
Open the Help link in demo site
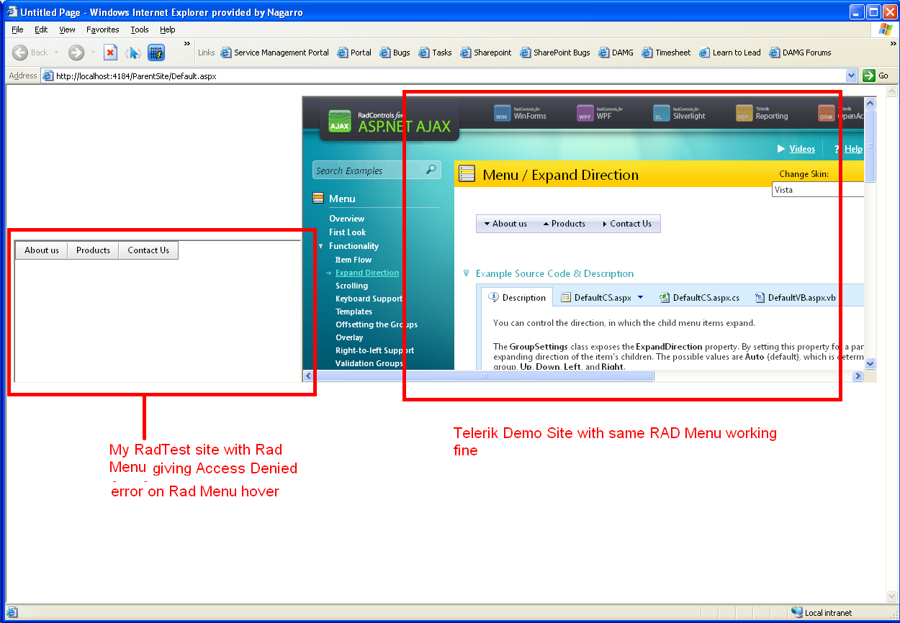[x=853, y=149]
